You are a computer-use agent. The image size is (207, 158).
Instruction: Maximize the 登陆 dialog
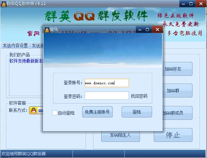(x=148, y=30)
